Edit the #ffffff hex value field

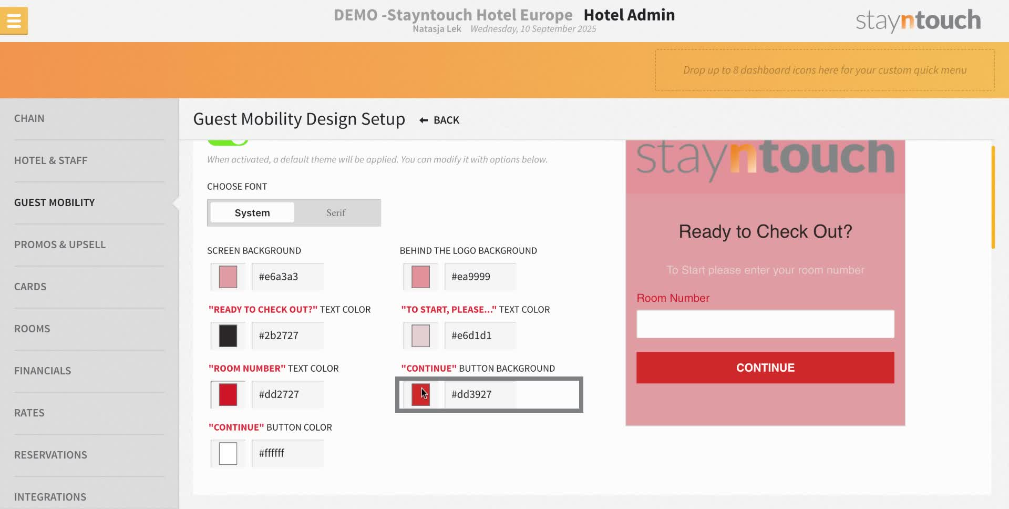pyautogui.click(x=287, y=453)
